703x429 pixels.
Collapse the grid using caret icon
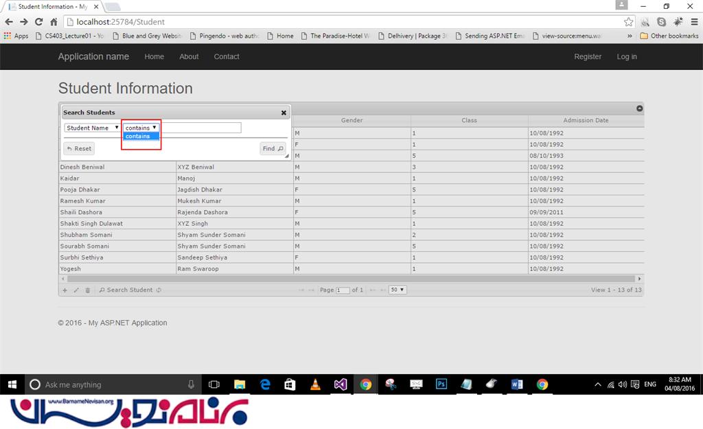point(639,108)
